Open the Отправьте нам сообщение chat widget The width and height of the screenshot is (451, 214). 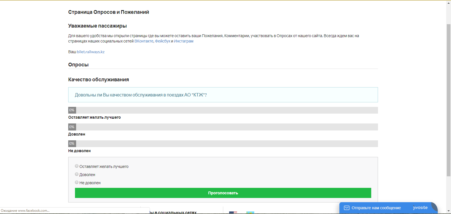tap(388, 208)
